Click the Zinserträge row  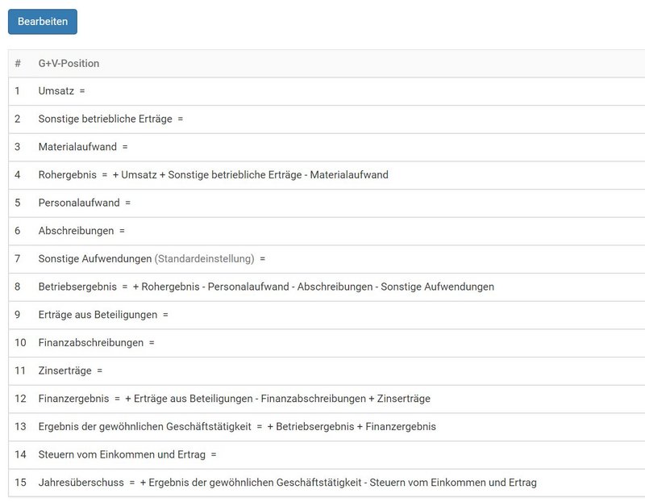70,370
